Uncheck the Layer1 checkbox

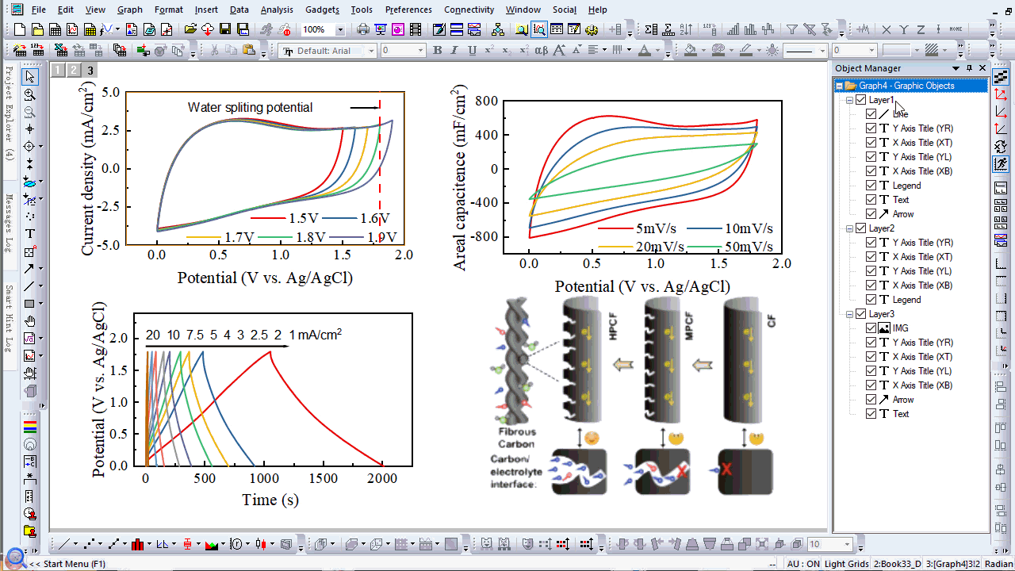861,100
